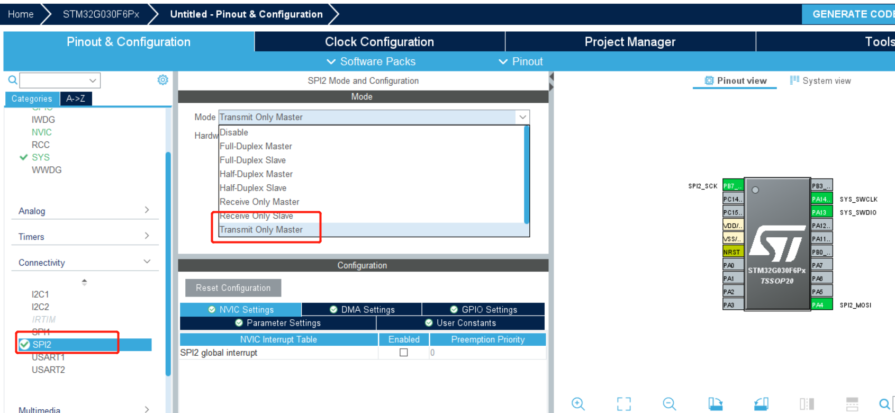The image size is (895, 413).
Task: Click the category search input field
Action: tap(54, 80)
